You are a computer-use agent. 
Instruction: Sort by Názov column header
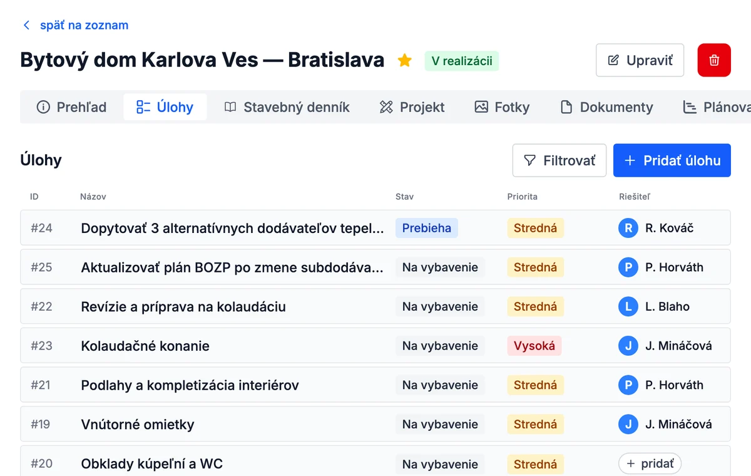tap(93, 197)
